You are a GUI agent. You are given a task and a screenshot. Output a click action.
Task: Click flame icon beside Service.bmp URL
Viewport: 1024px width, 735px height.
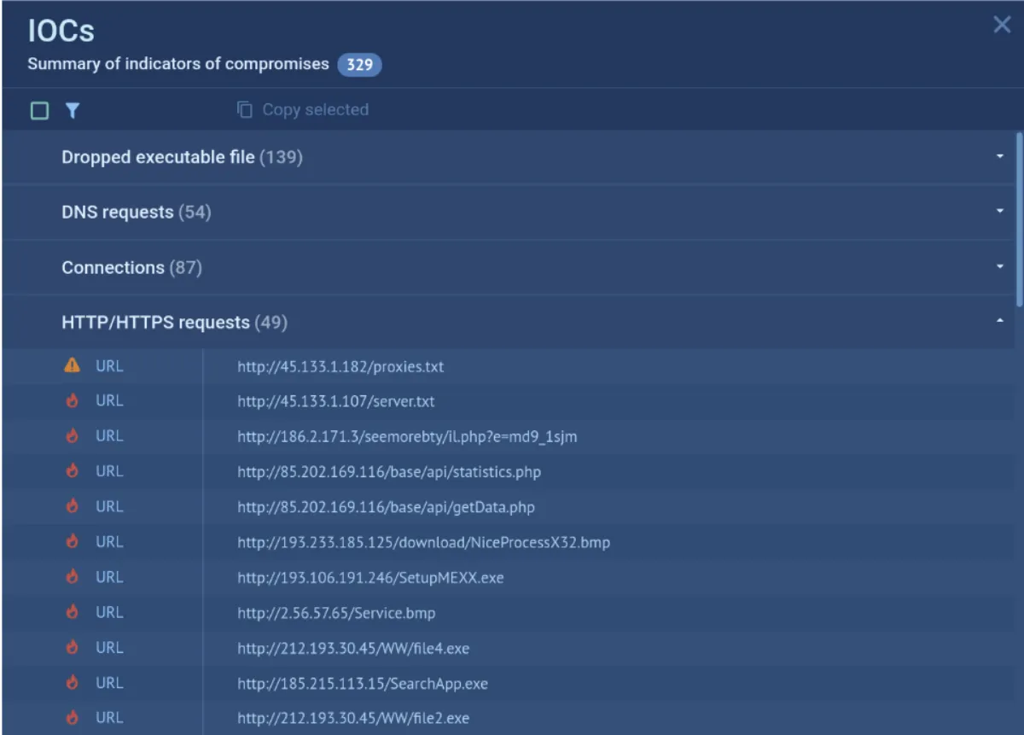tap(73, 613)
